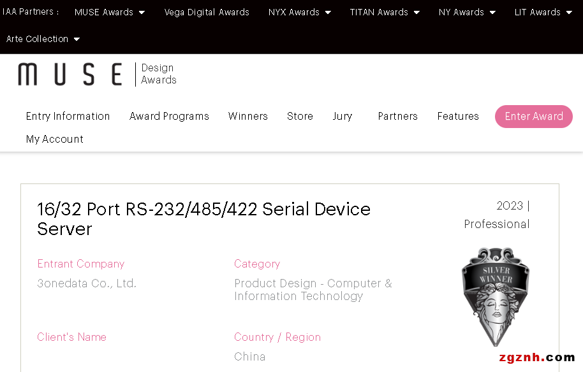This screenshot has height=372, width=583.
Task: Go to the Winners page
Action: pyautogui.click(x=248, y=116)
